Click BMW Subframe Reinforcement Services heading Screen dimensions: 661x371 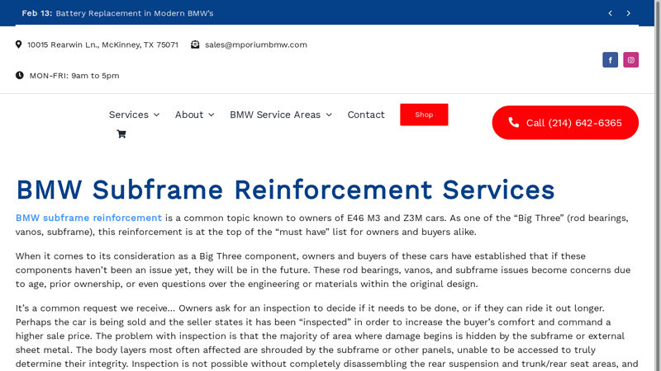(285, 190)
